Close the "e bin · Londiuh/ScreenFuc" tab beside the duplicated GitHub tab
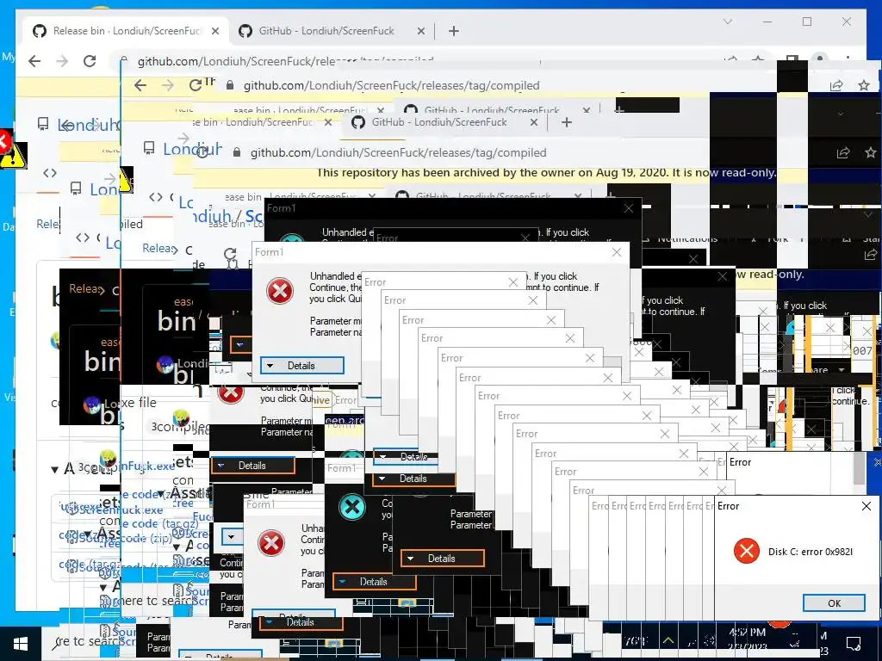This screenshot has height=661, width=882. coord(328,122)
